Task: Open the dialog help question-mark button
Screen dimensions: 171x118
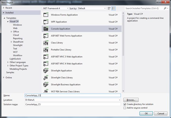Action: click(159, 2)
